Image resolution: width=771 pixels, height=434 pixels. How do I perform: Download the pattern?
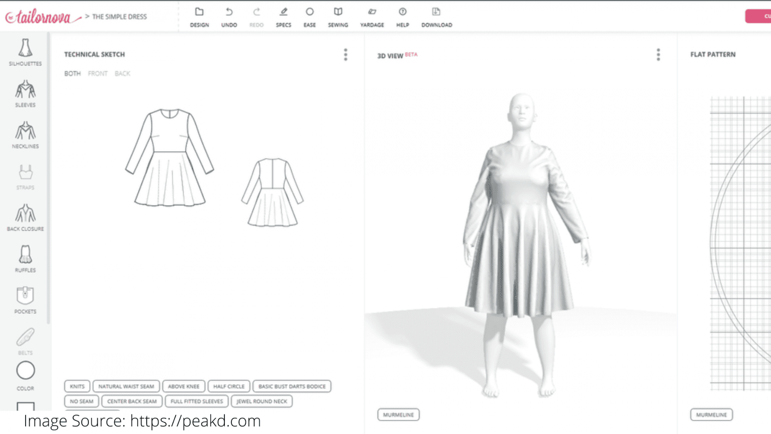[x=437, y=17]
